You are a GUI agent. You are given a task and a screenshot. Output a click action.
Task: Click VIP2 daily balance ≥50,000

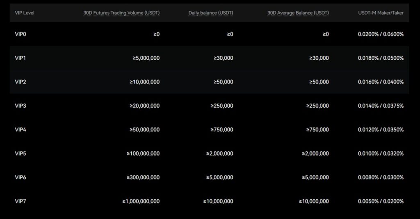pos(223,82)
